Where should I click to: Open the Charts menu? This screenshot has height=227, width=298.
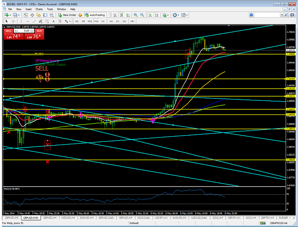pos(39,9)
